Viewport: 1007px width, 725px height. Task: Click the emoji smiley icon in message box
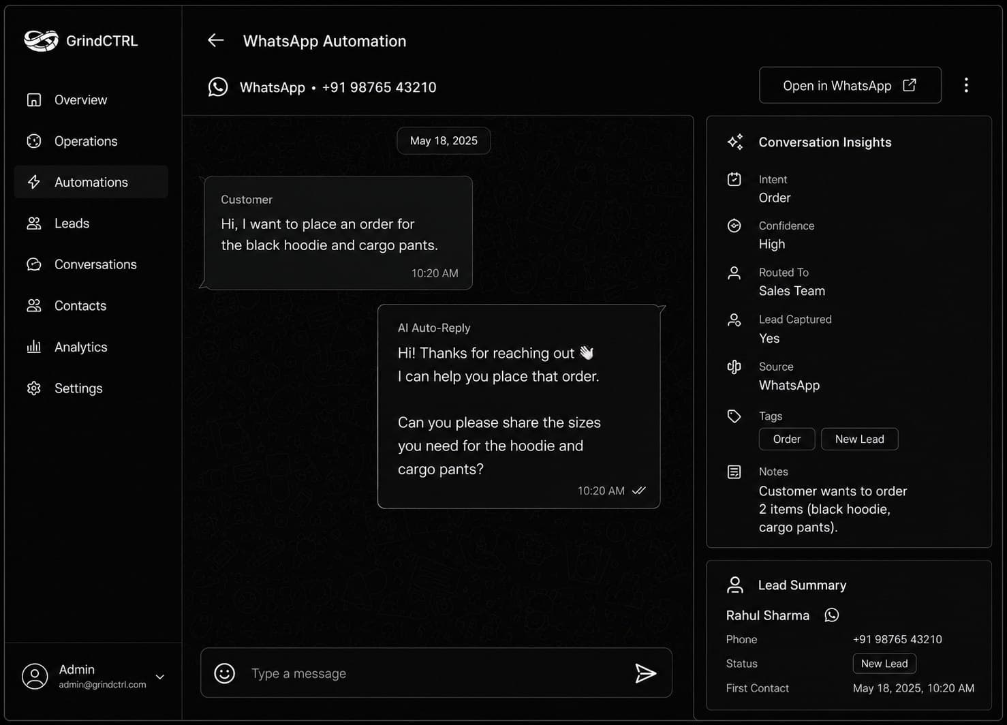[225, 673]
